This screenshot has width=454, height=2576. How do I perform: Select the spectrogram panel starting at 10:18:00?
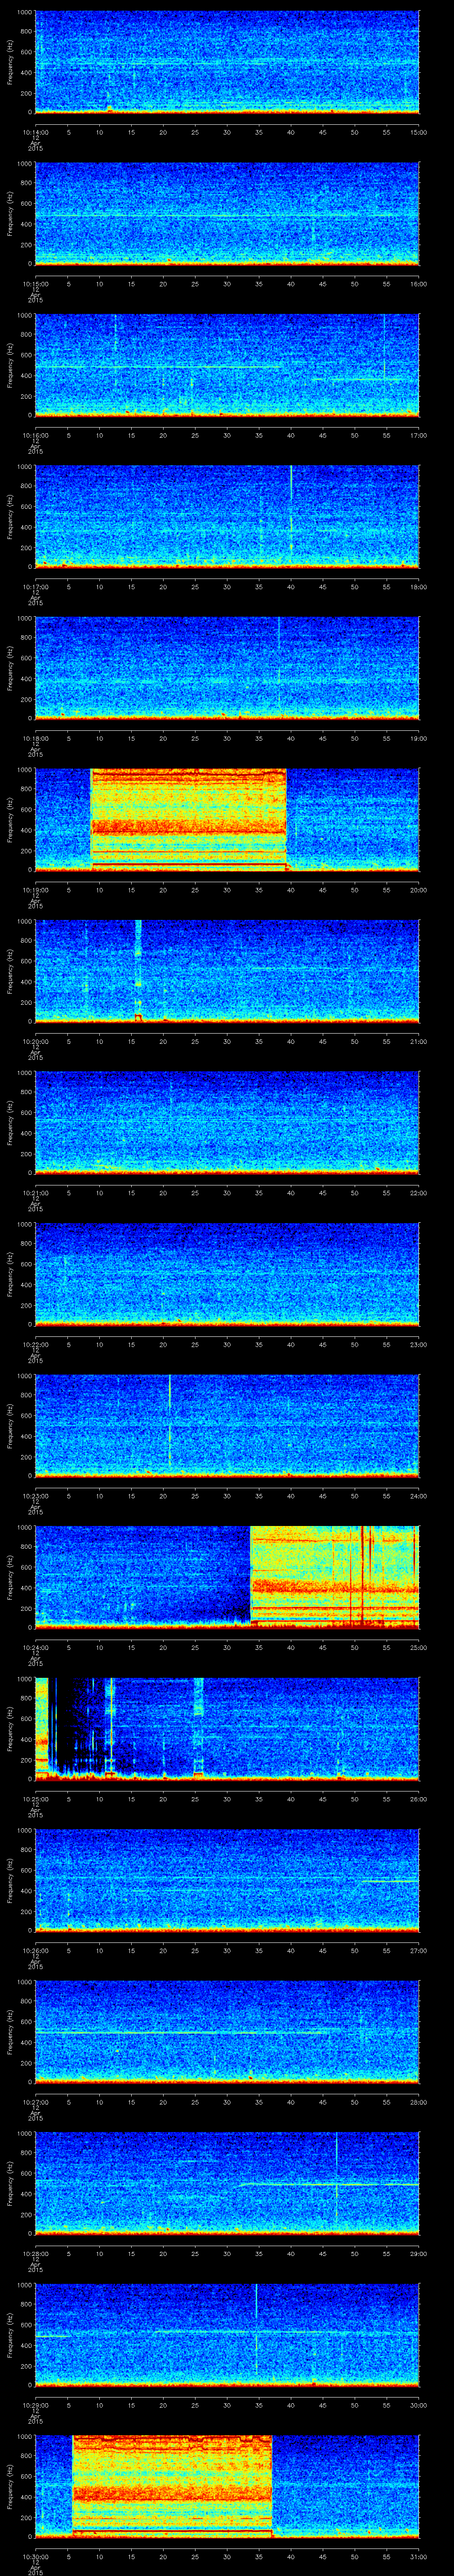pyautogui.click(x=227, y=668)
